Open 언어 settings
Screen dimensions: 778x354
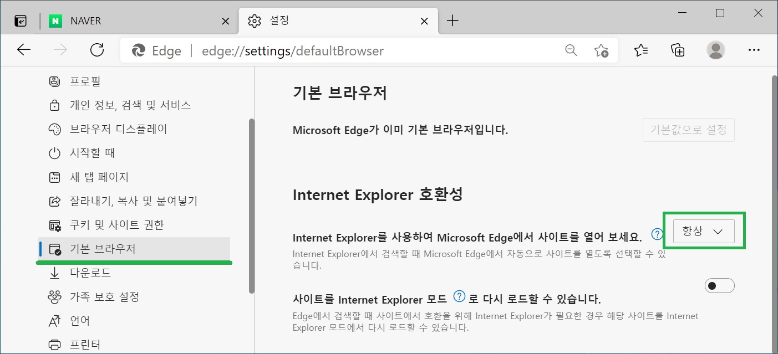point(134,321)
